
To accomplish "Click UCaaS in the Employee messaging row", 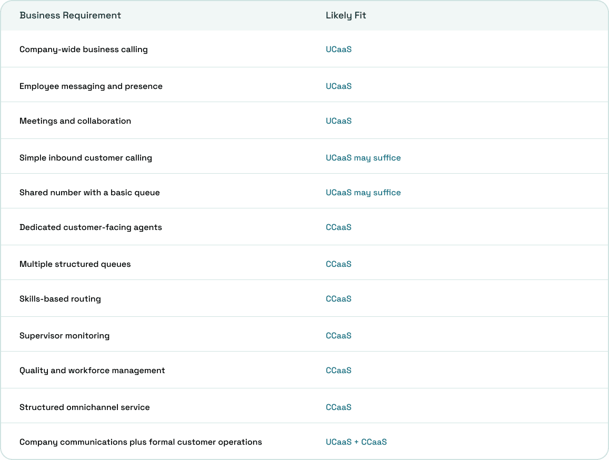I will click(338, 86).
